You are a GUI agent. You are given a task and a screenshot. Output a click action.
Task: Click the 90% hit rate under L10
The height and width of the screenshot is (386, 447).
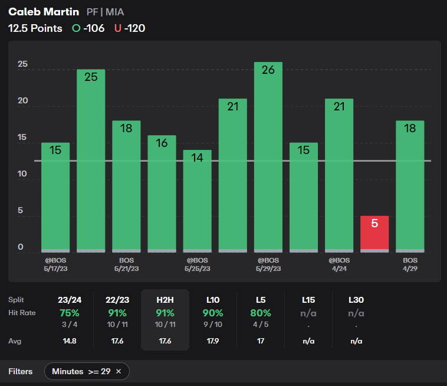click(x=213, y=313)
